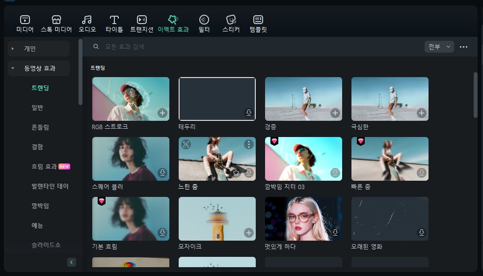Open the 흐림 효과 NEW category
Image resolution: width=483 pixels, height=276 pixels.
click(51, 166)
